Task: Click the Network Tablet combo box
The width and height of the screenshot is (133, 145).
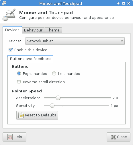Action: (x=75, y=41)
